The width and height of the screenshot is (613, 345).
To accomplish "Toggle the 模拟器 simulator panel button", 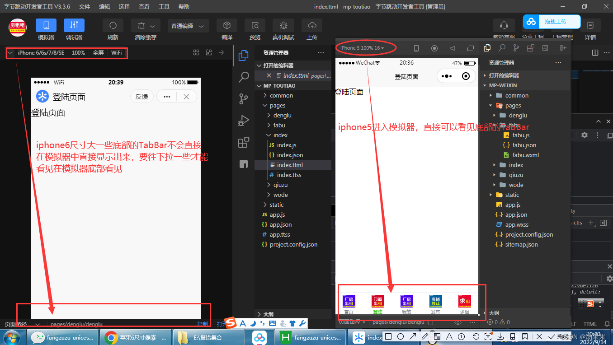I will point(46,25).
